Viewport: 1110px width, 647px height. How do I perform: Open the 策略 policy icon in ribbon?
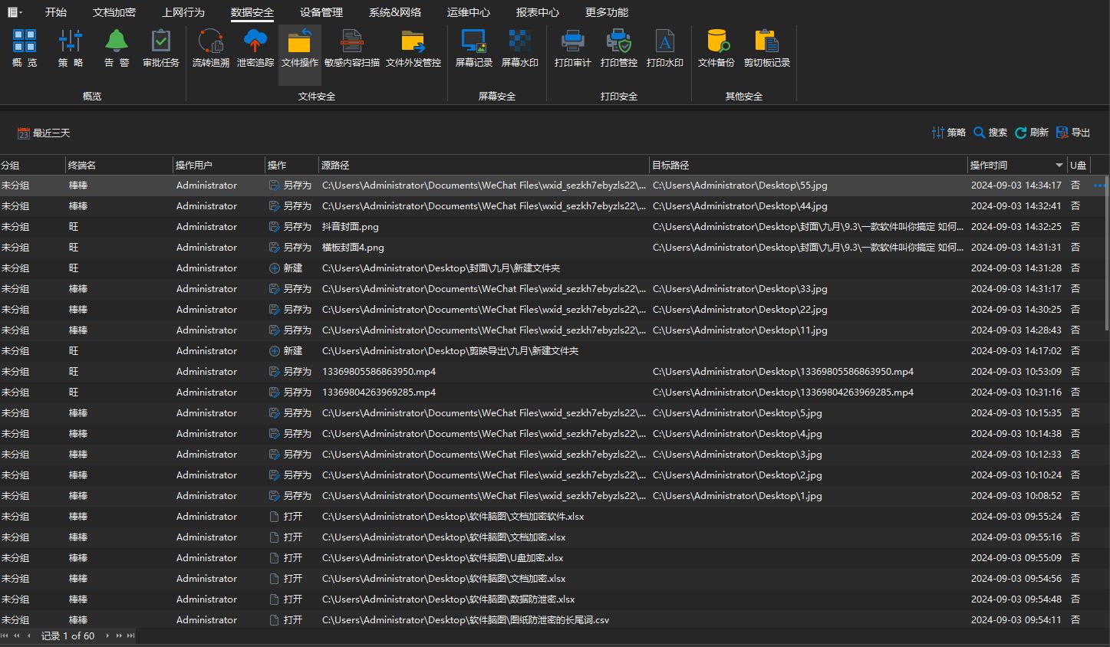(x=70, y=48)
